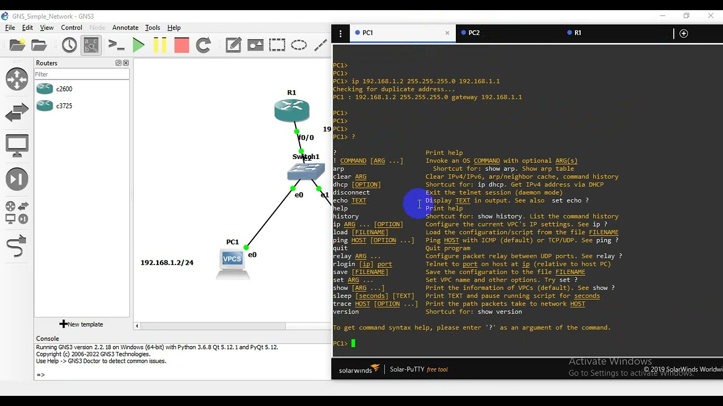Click the Console panel title
This screenshot has height=406, width=723.
tap(47, 339)
